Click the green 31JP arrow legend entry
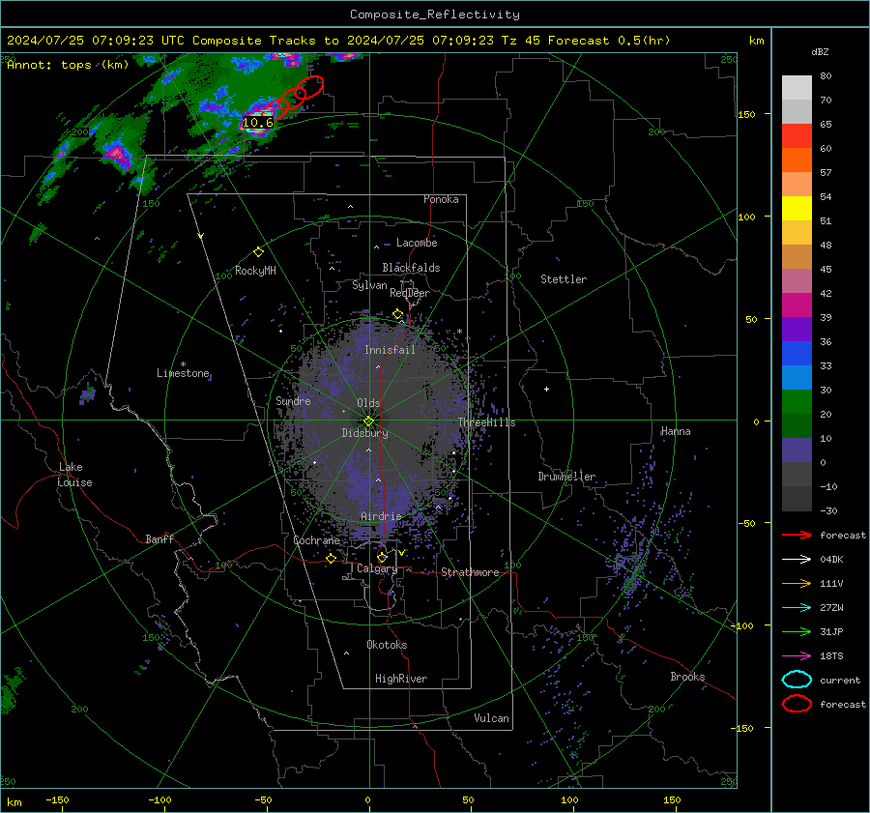This screenshot has height=813, width=870. coord(797,631)
